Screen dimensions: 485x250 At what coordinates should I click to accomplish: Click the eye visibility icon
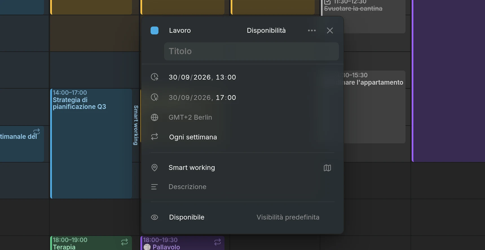(155, 217)
